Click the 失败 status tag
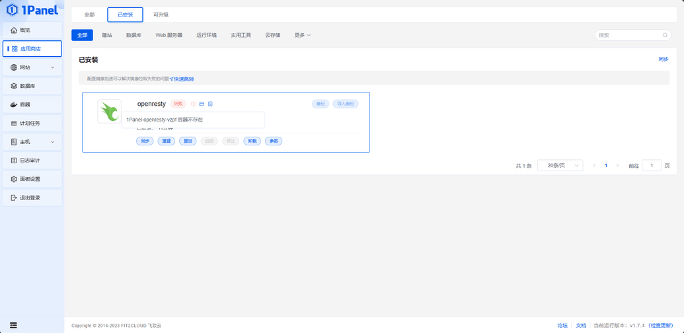Screen dimensions: 684x333 point(178,104)
